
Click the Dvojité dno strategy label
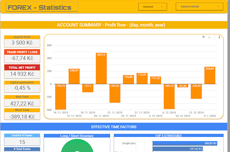(x=129, y=143)
